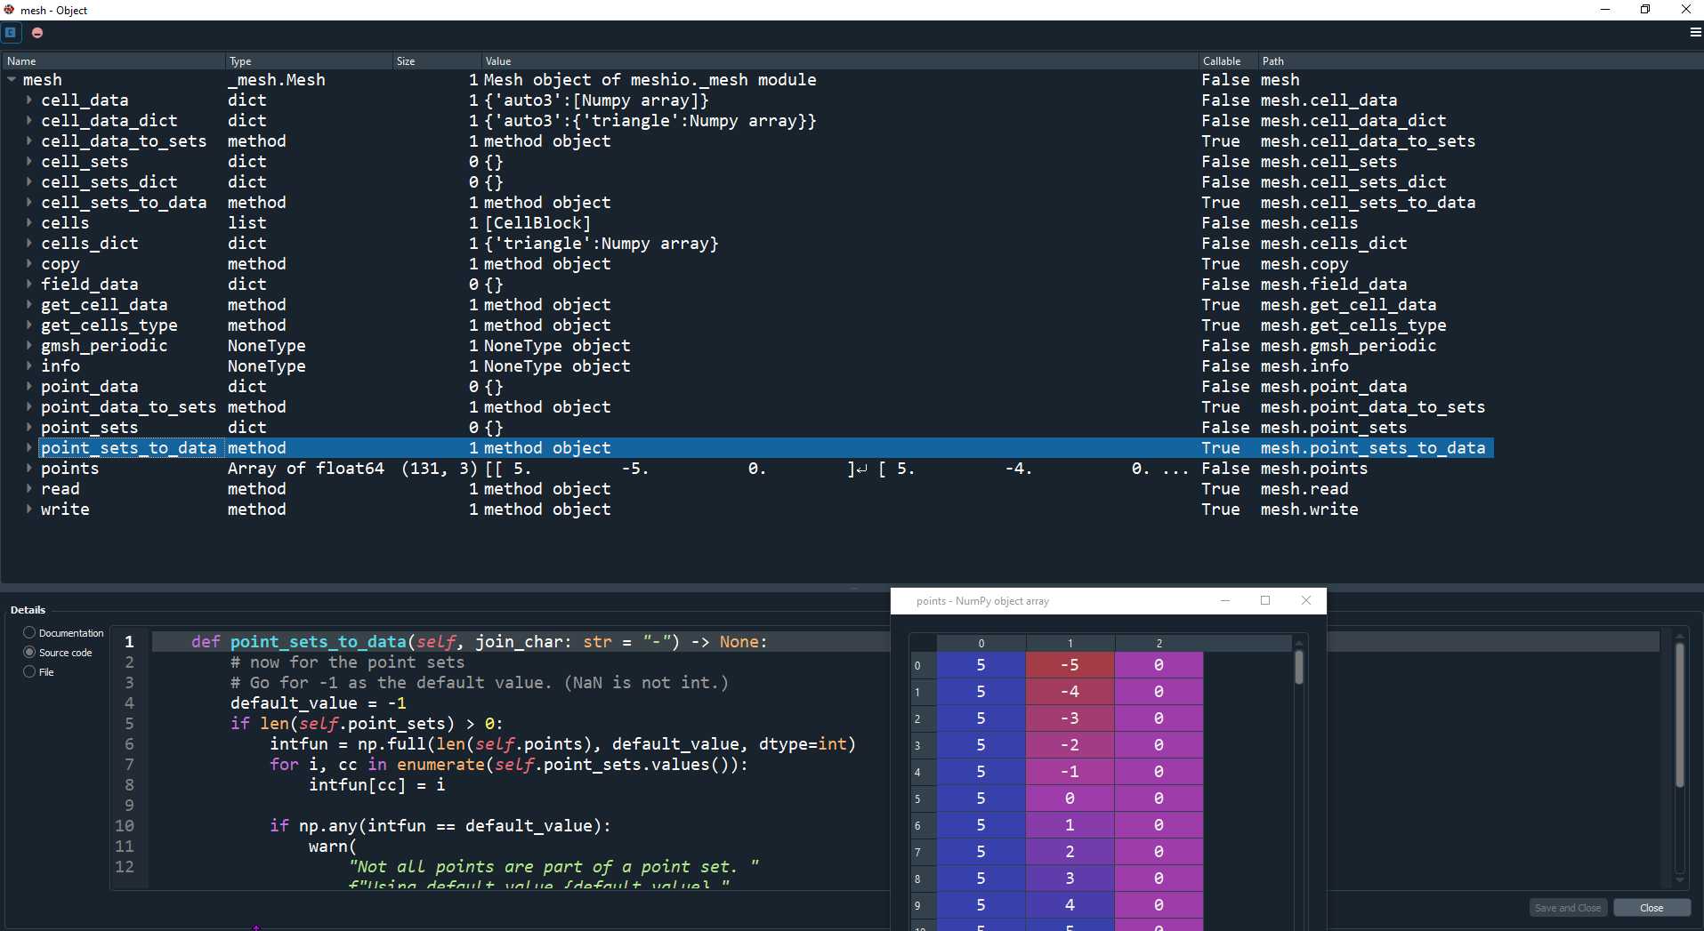Image resolution: width=1704 pixels, height=931 pixels.
Task: Expand the cell_sets tree item
Action: point(29,162)
